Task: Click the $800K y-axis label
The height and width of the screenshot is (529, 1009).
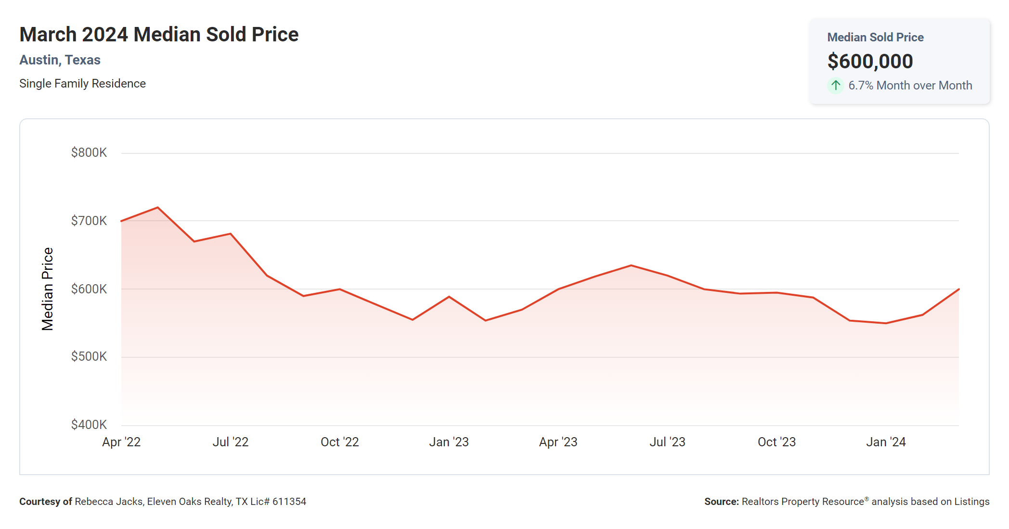Action: click(89, 153)
